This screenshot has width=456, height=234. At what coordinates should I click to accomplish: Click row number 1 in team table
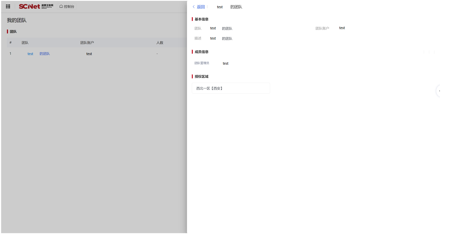[10, 54]
